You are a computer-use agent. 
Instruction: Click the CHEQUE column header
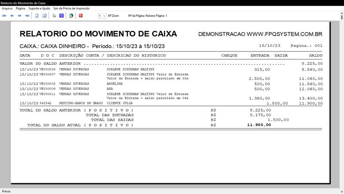tap(229, 55)
